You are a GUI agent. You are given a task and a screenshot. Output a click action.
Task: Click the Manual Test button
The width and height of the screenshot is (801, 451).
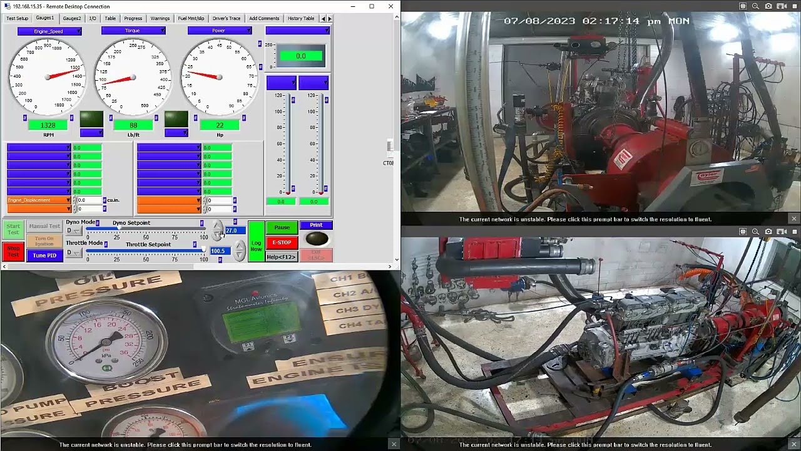pos(44,226)
